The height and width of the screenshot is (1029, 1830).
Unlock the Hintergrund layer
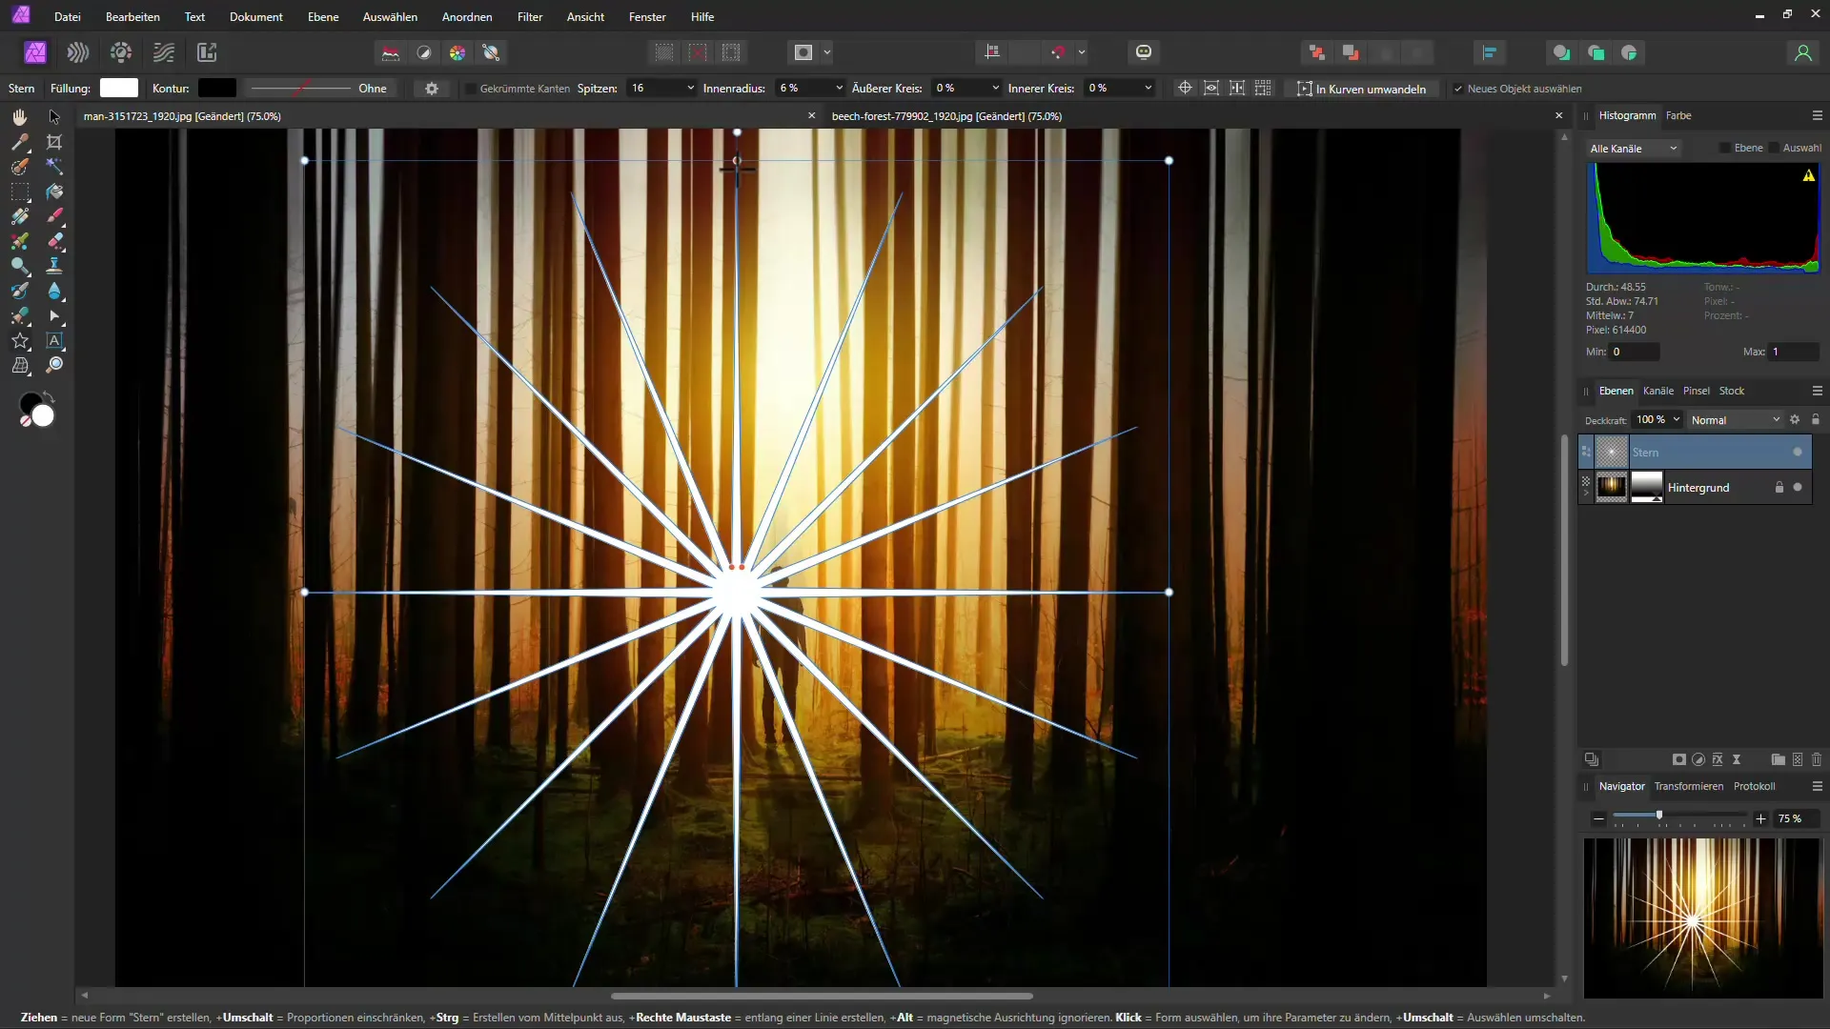[x=1779, y=487]
